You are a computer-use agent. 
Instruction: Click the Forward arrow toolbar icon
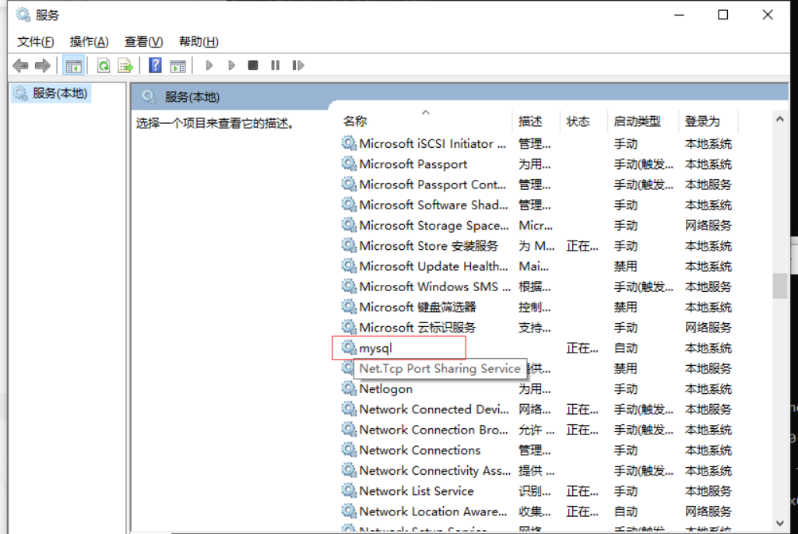[x=43, y=65]
